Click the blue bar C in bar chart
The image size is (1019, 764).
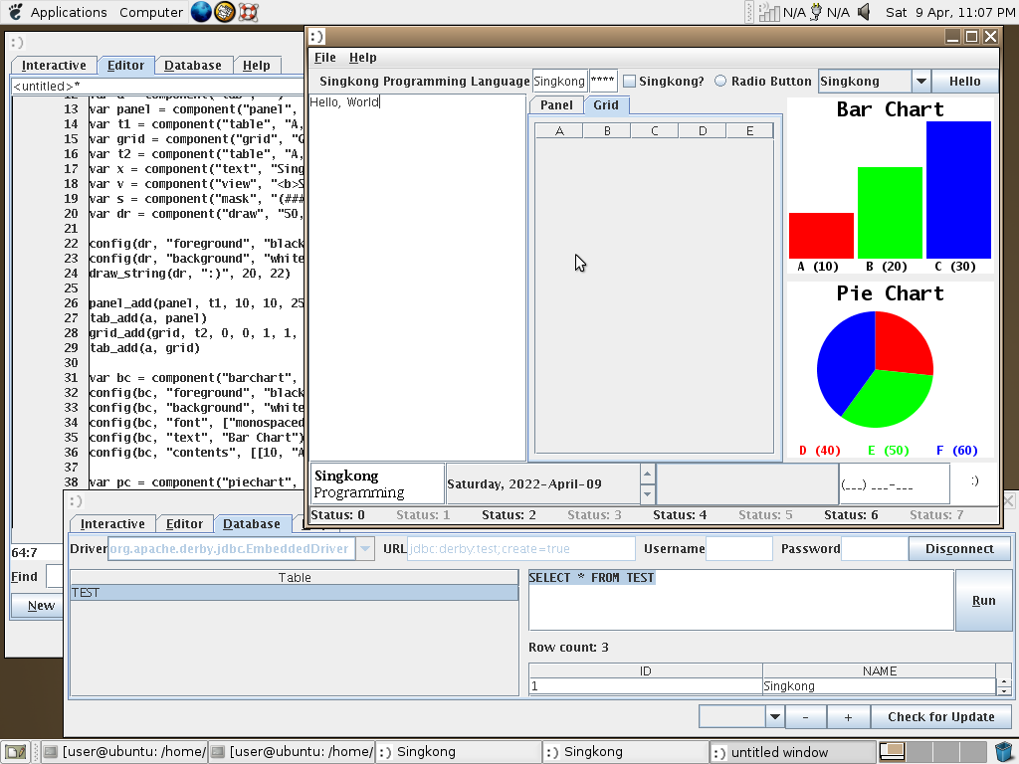click(x=958, y=189)
